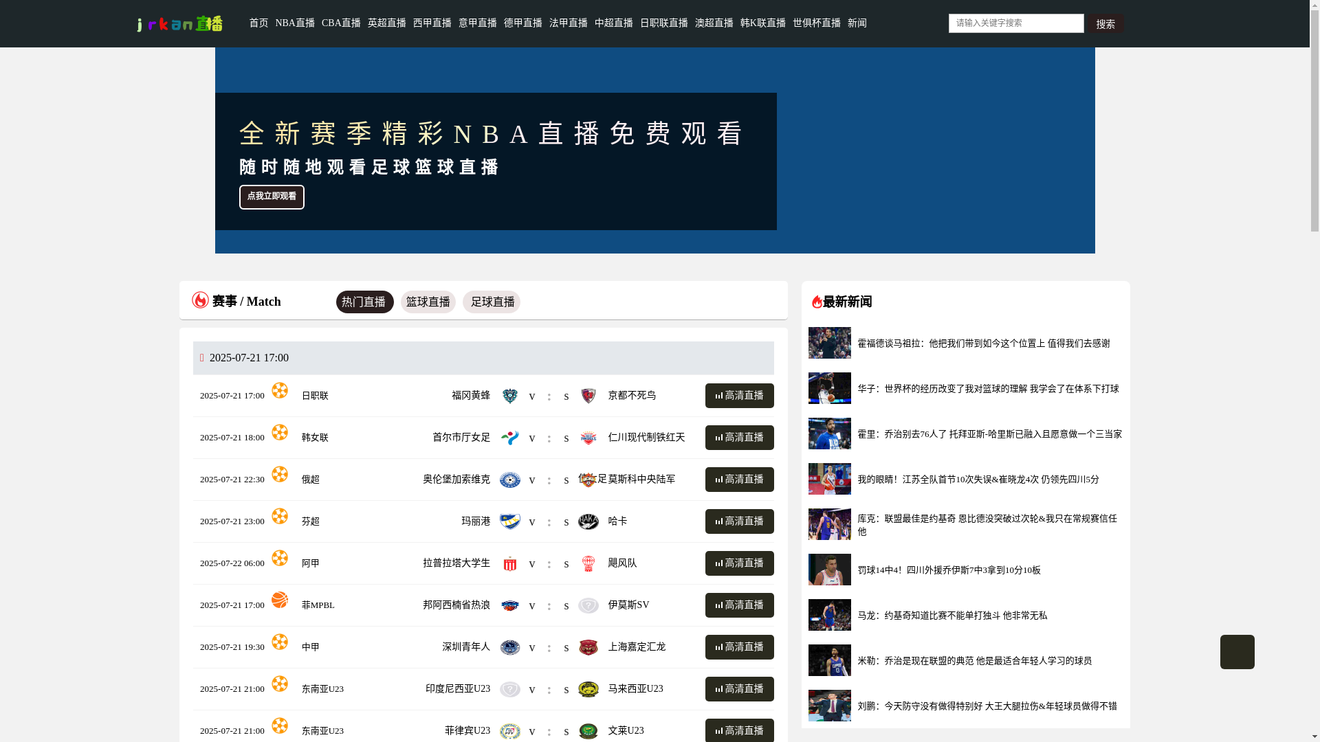Click 福冈黄蜂 team crest
The height and width of the screenshot is (742, 1320).
pos(510,396)
